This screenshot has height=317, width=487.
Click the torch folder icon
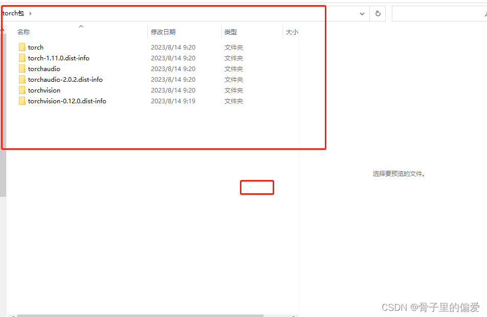point(22,47)
